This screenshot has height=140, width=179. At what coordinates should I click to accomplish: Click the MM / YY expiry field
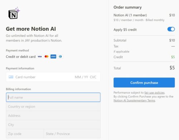tap(81, 77)
